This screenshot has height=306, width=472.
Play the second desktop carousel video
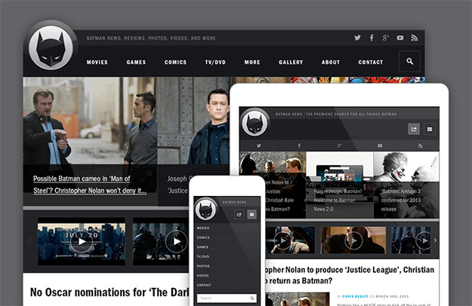click(177, 241)
